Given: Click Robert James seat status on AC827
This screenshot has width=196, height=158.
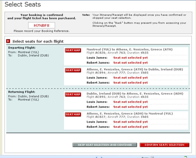Looking at the screenshot, I should click(x=130, y=127).
